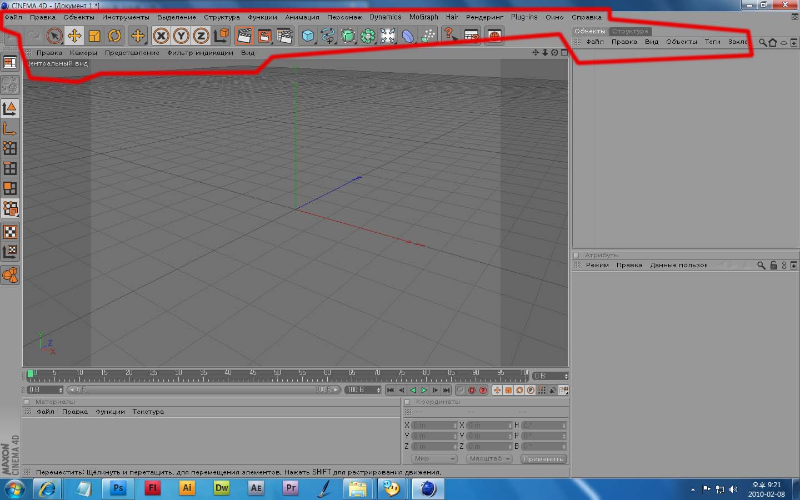This screenshot has height=500, width=800.
Task: Open context help question-mark icon
Action: 451,36
